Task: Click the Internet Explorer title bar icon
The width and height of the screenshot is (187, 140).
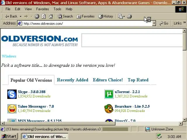Action: [x=3, y=3]
